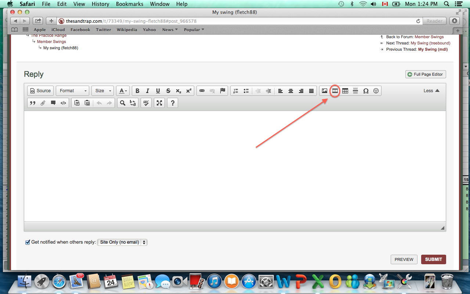Open the font Size dropdown
The image size is (470, 294).
[103, 91]
